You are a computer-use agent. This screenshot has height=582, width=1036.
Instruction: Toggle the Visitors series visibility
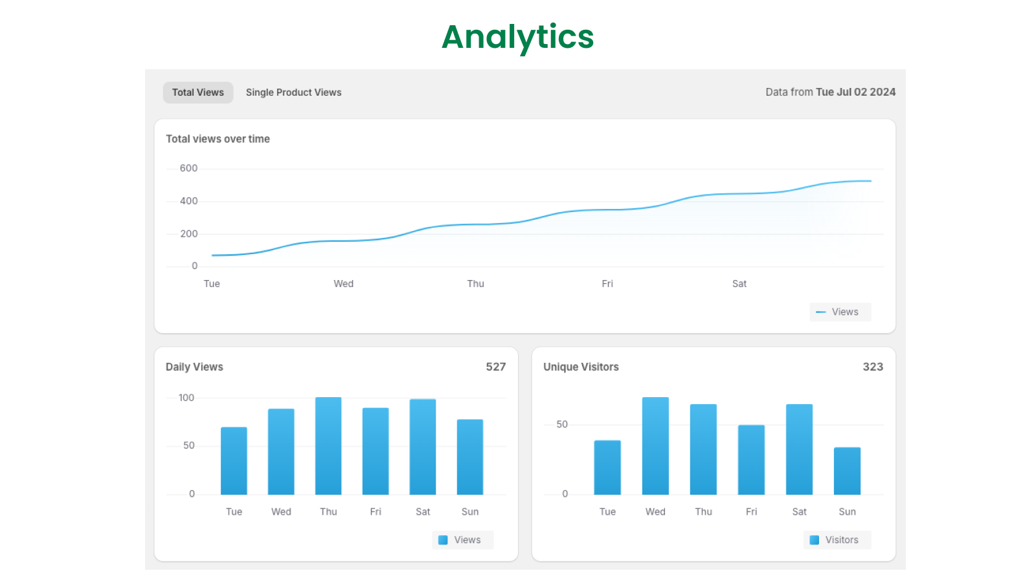click(837, 540)
